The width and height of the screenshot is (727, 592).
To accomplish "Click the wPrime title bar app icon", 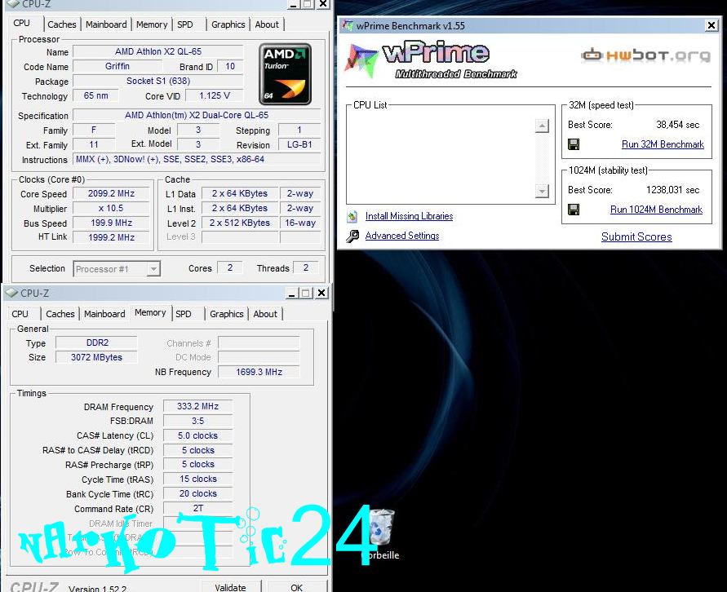I will tap(348, 25).
